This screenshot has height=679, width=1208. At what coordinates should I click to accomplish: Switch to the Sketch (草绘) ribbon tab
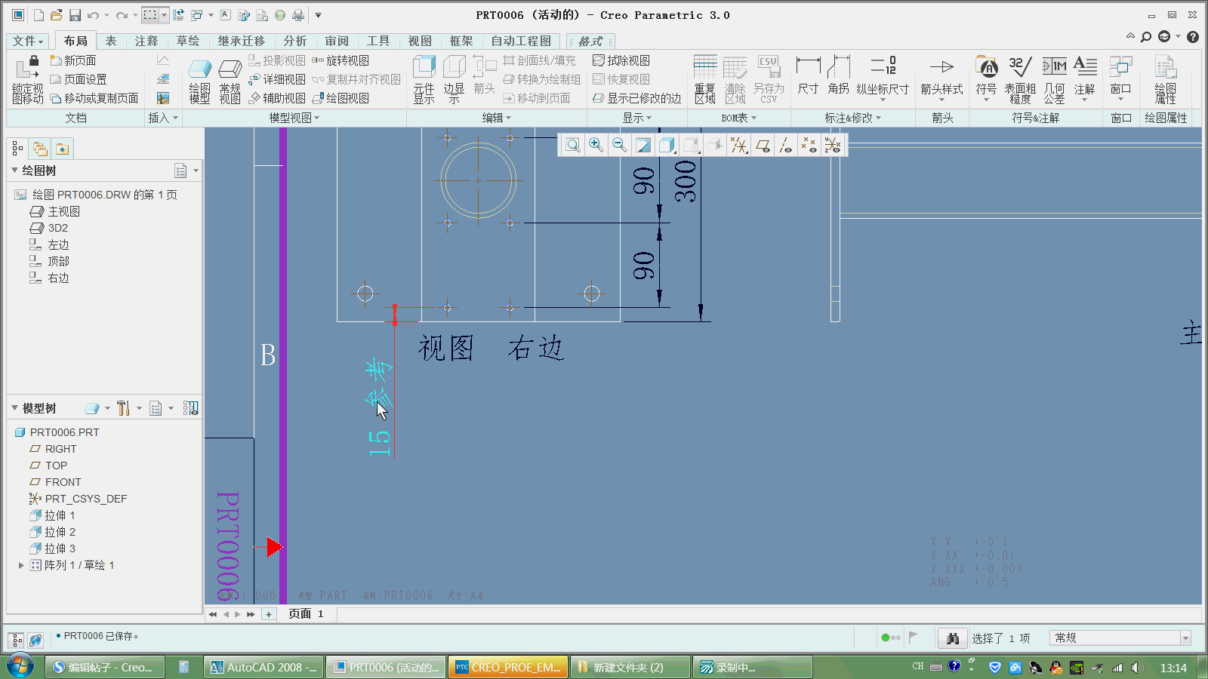(x=188, y=41)
